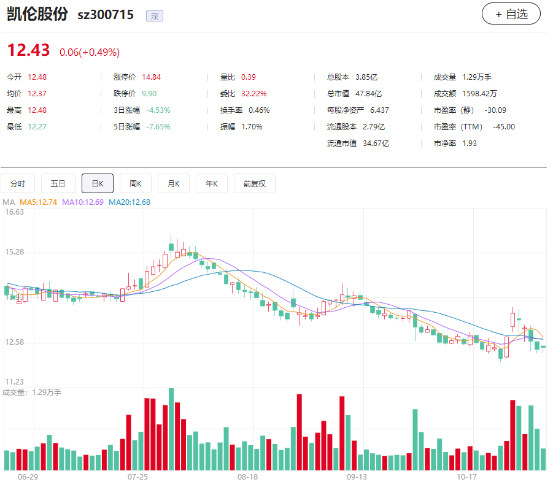
Task: Switch to 月K monthly chart
Action: point(174,183)
